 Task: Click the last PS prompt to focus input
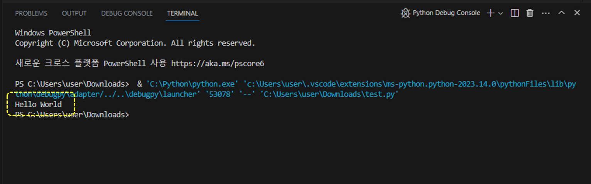(x=72, y=115)
